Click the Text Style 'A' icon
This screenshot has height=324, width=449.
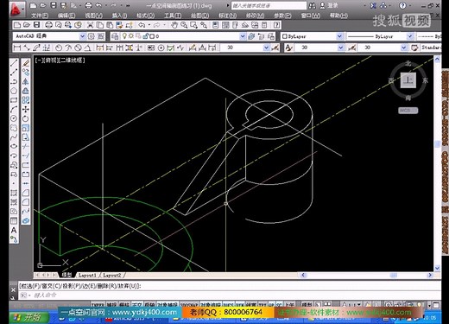[x=288, y=48]
